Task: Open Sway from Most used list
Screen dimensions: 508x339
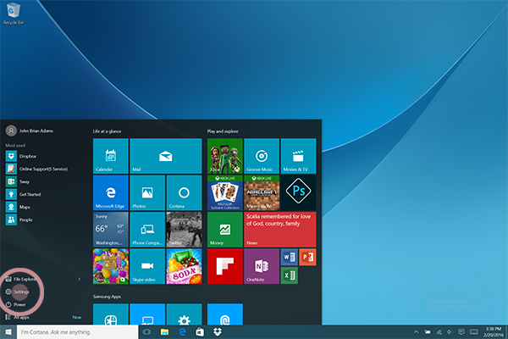Action: (44, 181)
